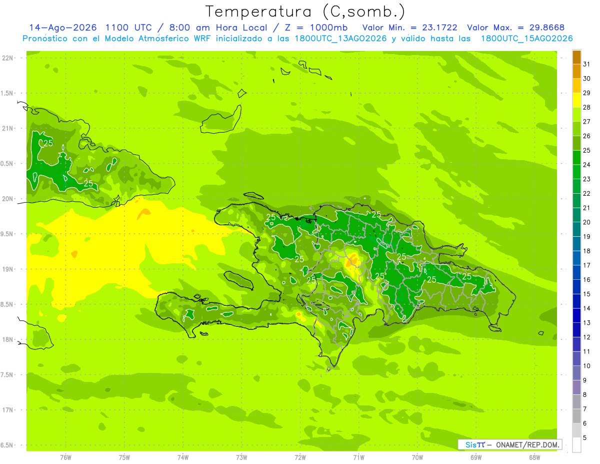Click the 10 label on the color scale
The height and width of the screenshot is (464, 600).
pos(587,366)
